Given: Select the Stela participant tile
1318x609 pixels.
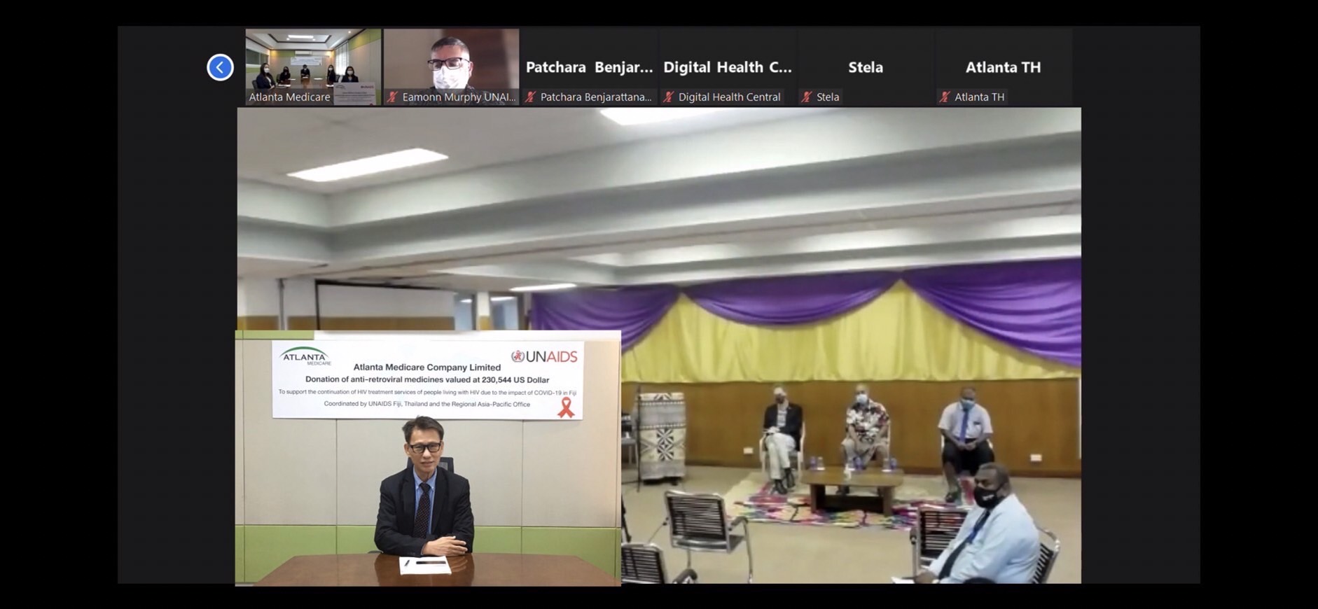Looking at the screenshot, I should pyautogui.click(x=865, y=66).
